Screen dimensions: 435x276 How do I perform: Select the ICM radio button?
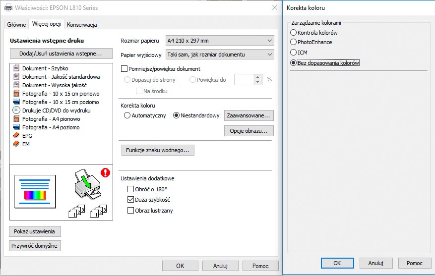point(293,52)
